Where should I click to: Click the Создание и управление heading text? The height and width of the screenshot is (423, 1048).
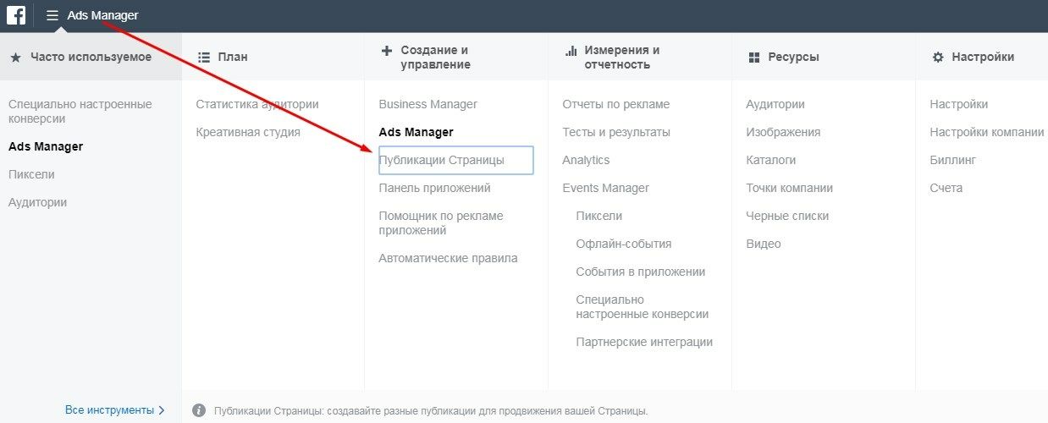[435, 57]
